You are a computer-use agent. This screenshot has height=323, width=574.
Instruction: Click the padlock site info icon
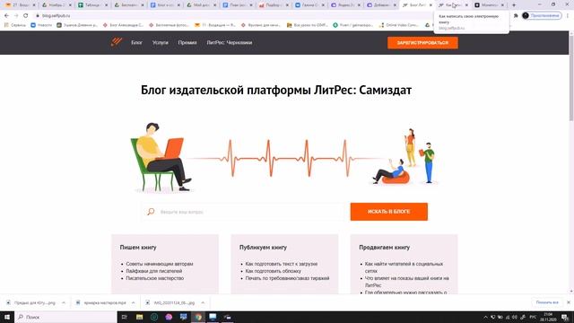point(38,16)
